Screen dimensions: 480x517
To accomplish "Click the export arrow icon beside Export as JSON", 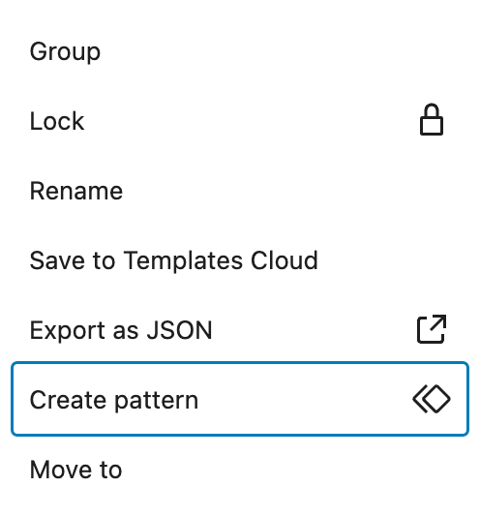I will pyautogui.click(x=432, y=329).
